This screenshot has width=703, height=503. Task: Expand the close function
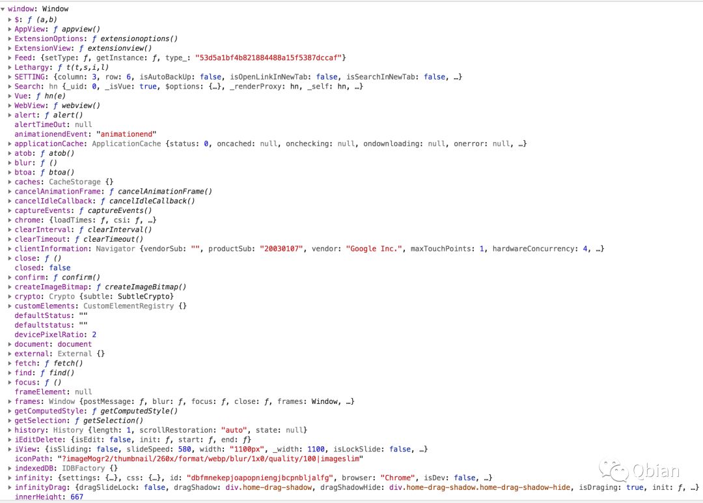click(9, 259)
